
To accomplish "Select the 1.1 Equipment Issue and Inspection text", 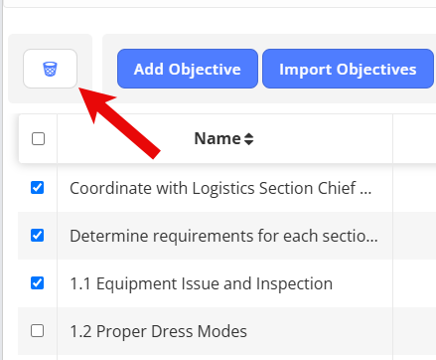I will (x=202, y=283).
